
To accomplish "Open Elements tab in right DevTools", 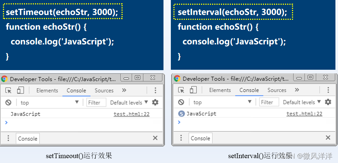I will [x=220, y=90].
